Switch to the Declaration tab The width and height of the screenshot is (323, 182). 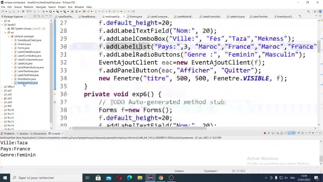[38, 133]
